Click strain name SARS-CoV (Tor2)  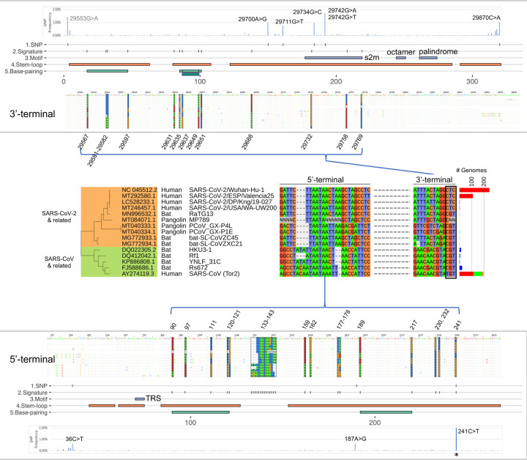[214, 274]
